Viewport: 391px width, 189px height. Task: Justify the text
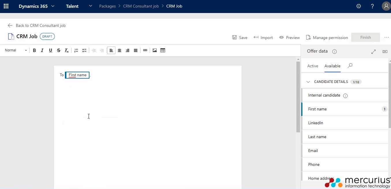(136, 50)
